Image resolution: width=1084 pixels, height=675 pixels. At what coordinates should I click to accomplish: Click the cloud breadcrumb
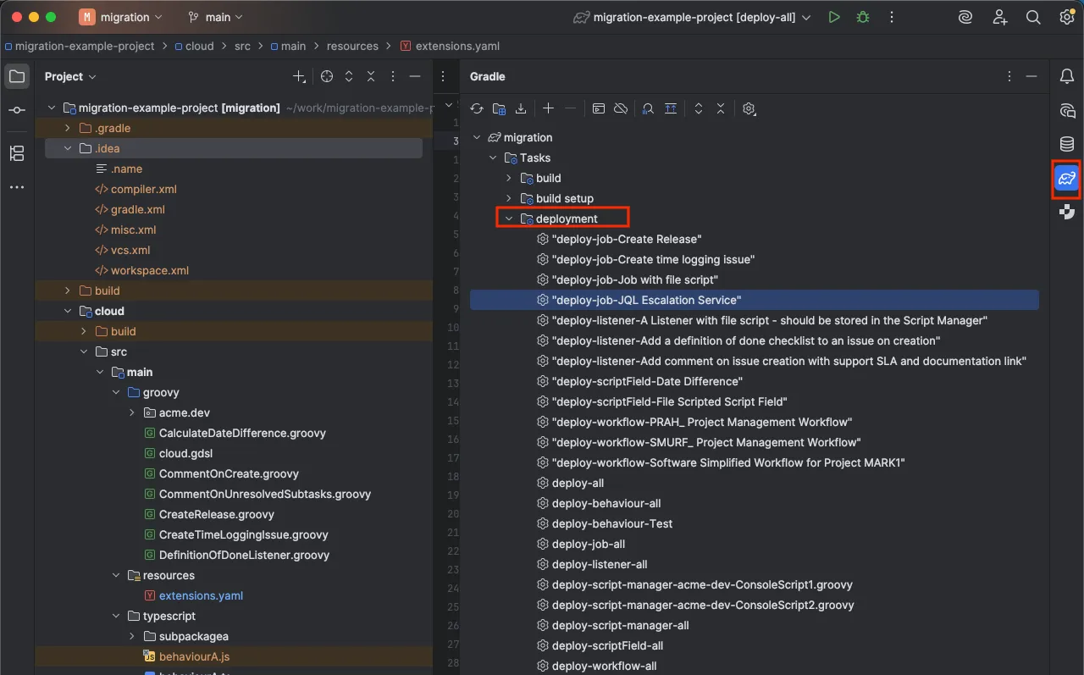click(194, 46)
